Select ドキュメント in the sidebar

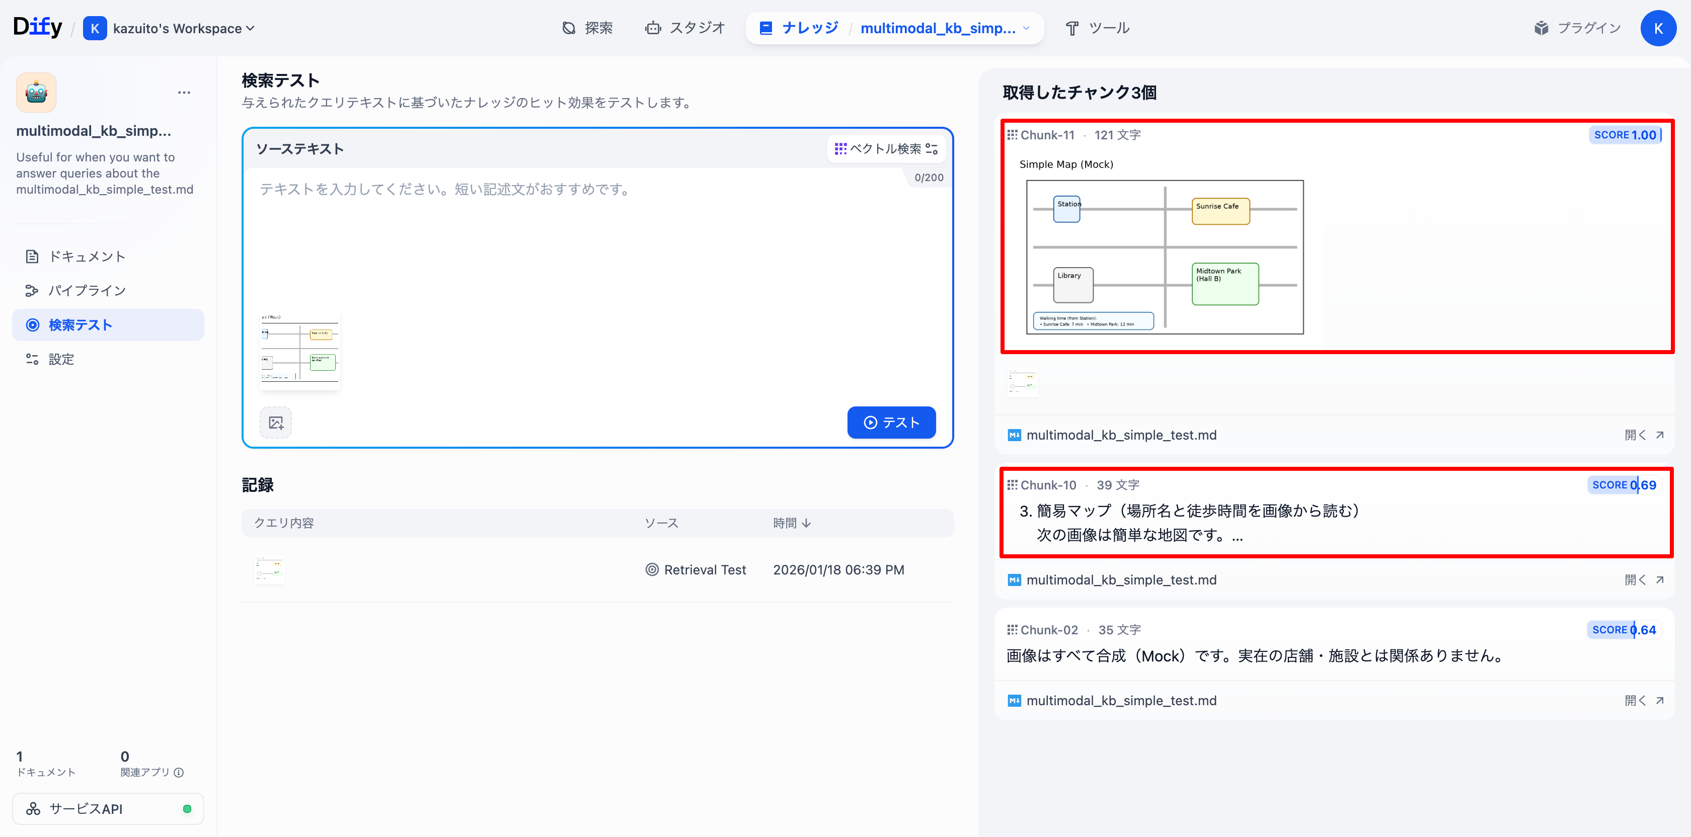87,257
